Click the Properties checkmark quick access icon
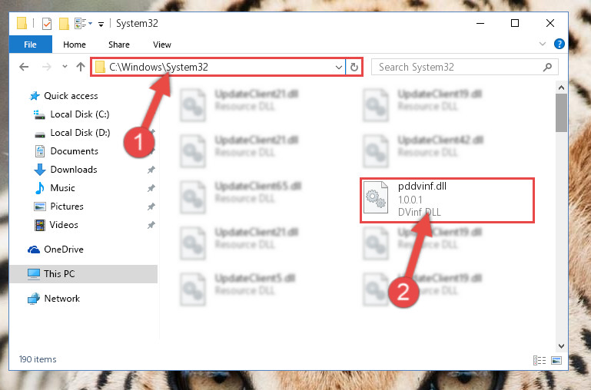The height and width of the screenshot is (390, 591). (x=47, y=24)
